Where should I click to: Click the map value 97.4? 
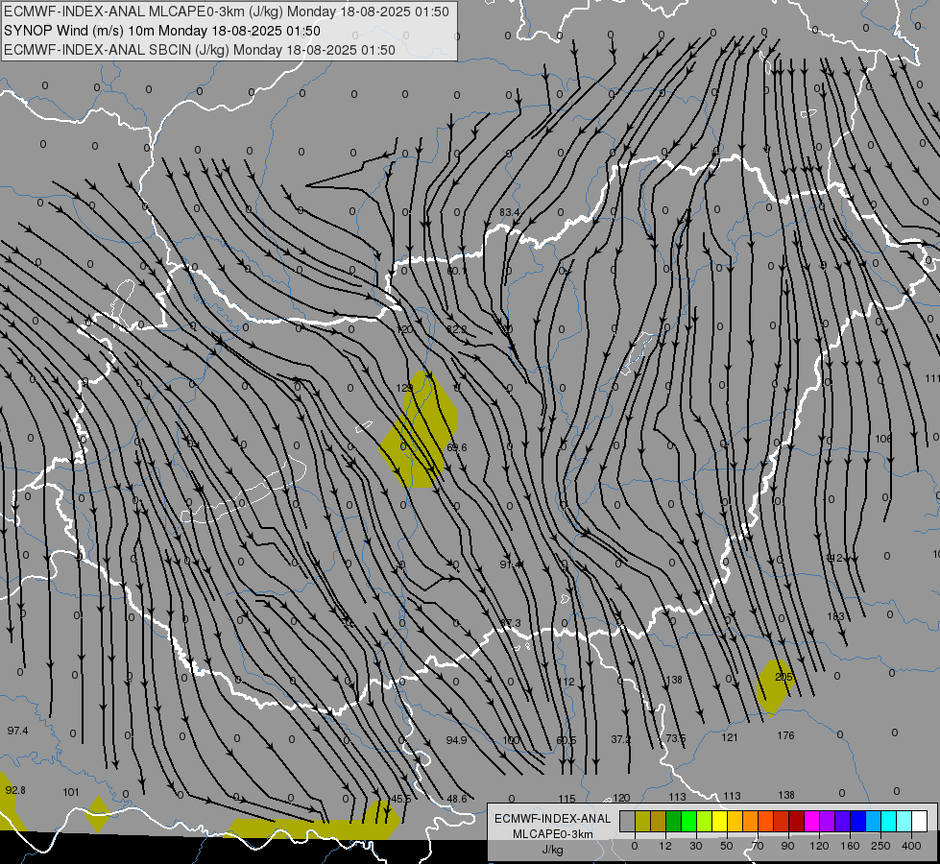[x=18, y=731]
